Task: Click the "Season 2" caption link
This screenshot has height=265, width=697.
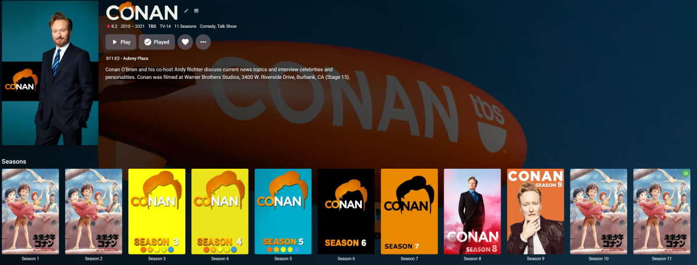Action: 94,259
